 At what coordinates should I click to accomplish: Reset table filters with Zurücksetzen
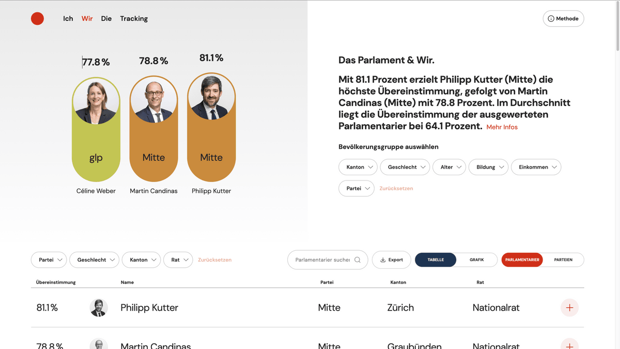(x=214, y=260)
